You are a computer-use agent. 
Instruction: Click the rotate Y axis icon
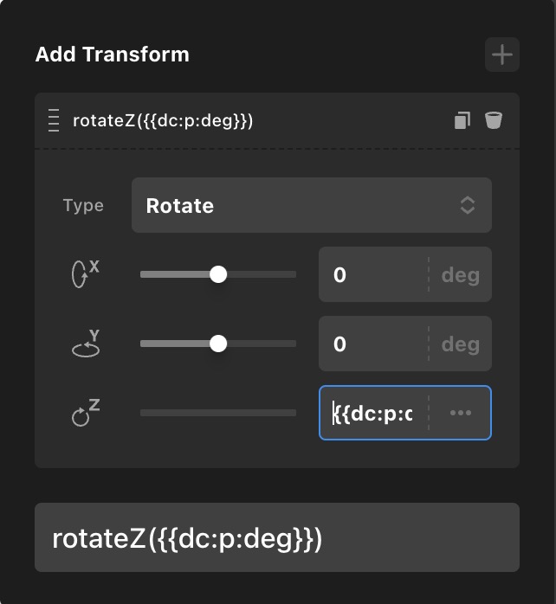(84, 344)
